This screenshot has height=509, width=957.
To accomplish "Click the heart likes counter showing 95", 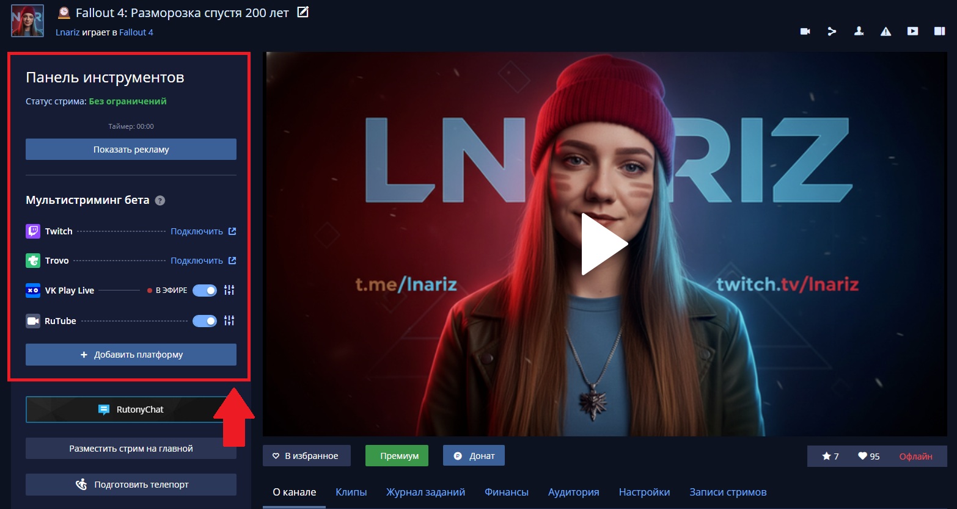I will (x=868, y=457).
